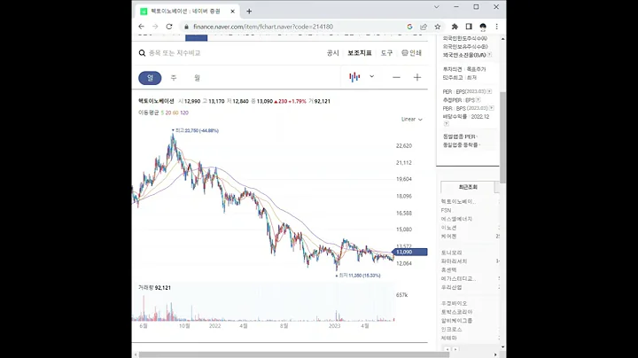Select the 주 weekly period button
This screenshot has height=358, width=638.
coord(174,78)
